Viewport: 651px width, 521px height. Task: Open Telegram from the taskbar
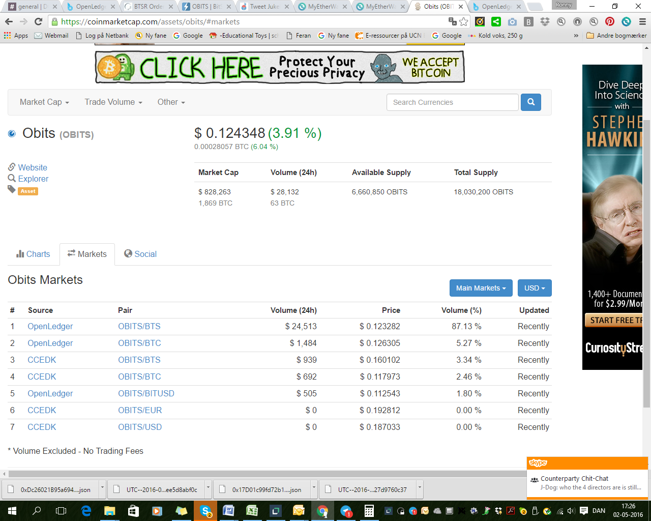(x=346, y=511)
